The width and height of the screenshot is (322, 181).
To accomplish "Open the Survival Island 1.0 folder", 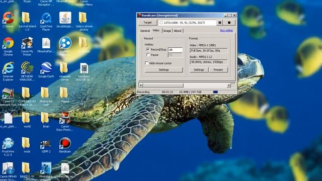I will [27, 21].
